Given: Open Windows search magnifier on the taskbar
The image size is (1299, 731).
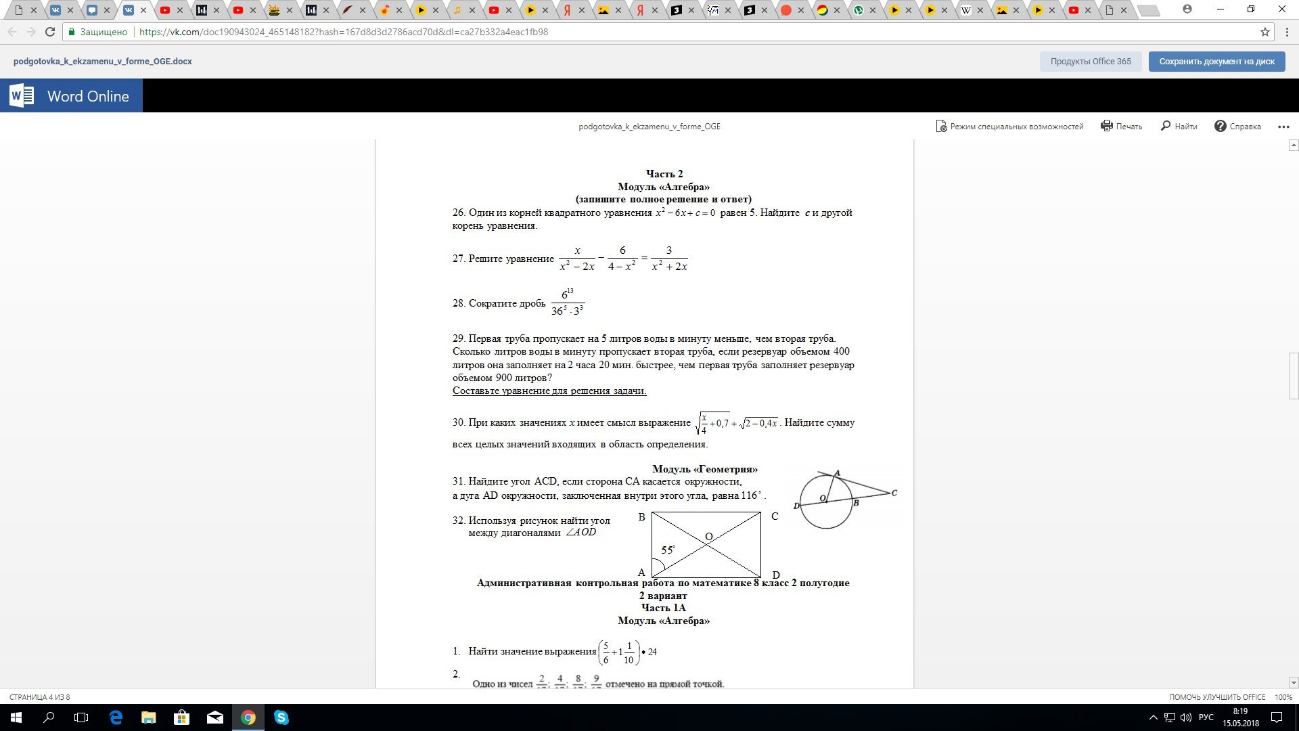Looking at the screenshot, I should pos(49,717).
